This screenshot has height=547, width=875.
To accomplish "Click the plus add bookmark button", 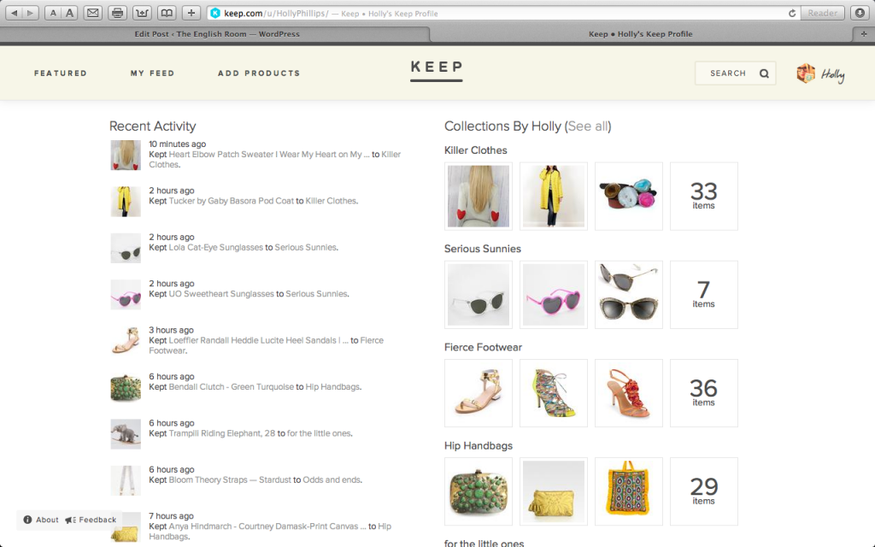I will click(191, 13).
